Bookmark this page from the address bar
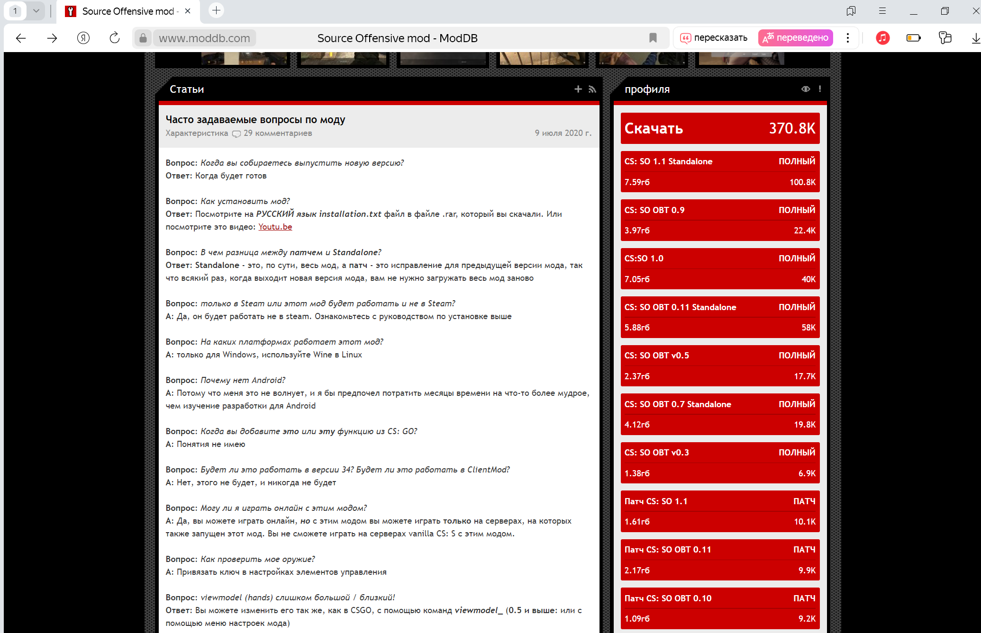This screenshot has height=633, width=981. pyautogui.click(x=653, y=38)
